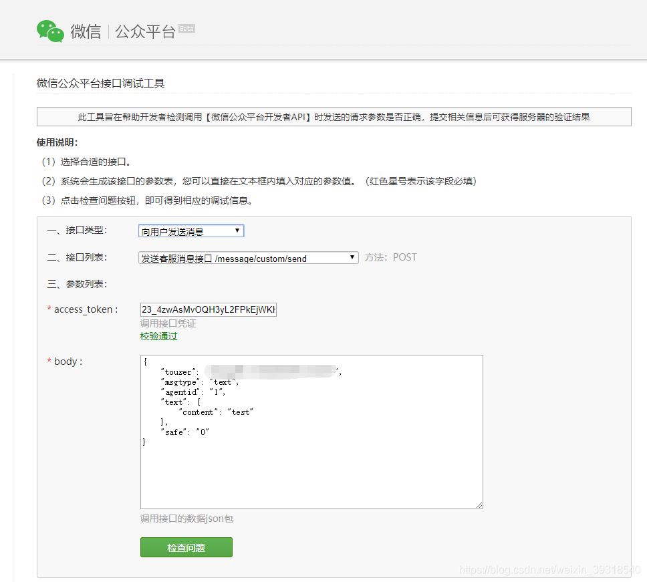This screenshot has width=647, height=582.
Task: Click the 一、接口类型 label
Action: coord(77,230)
